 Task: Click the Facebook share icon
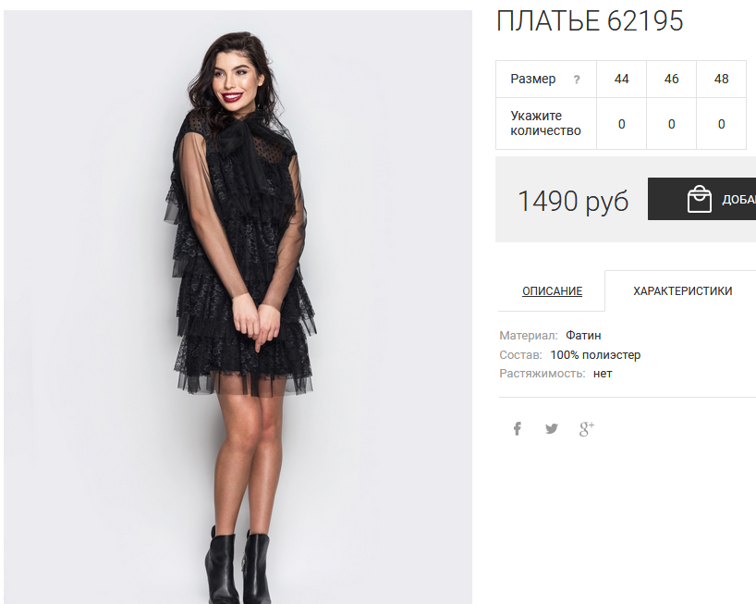tap(517, 428)
